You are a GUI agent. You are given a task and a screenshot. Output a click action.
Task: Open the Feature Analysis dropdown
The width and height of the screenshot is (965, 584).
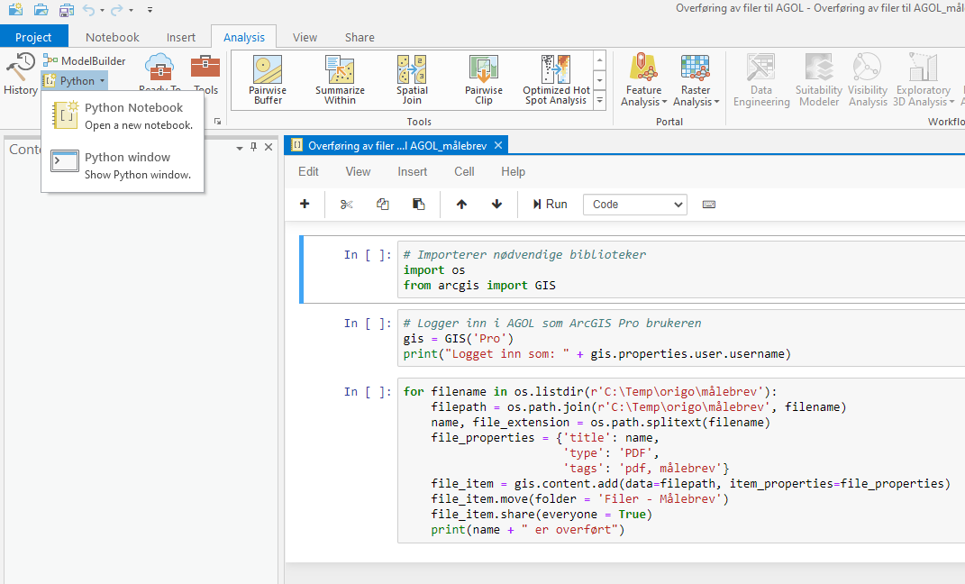[x=643, y=80]
